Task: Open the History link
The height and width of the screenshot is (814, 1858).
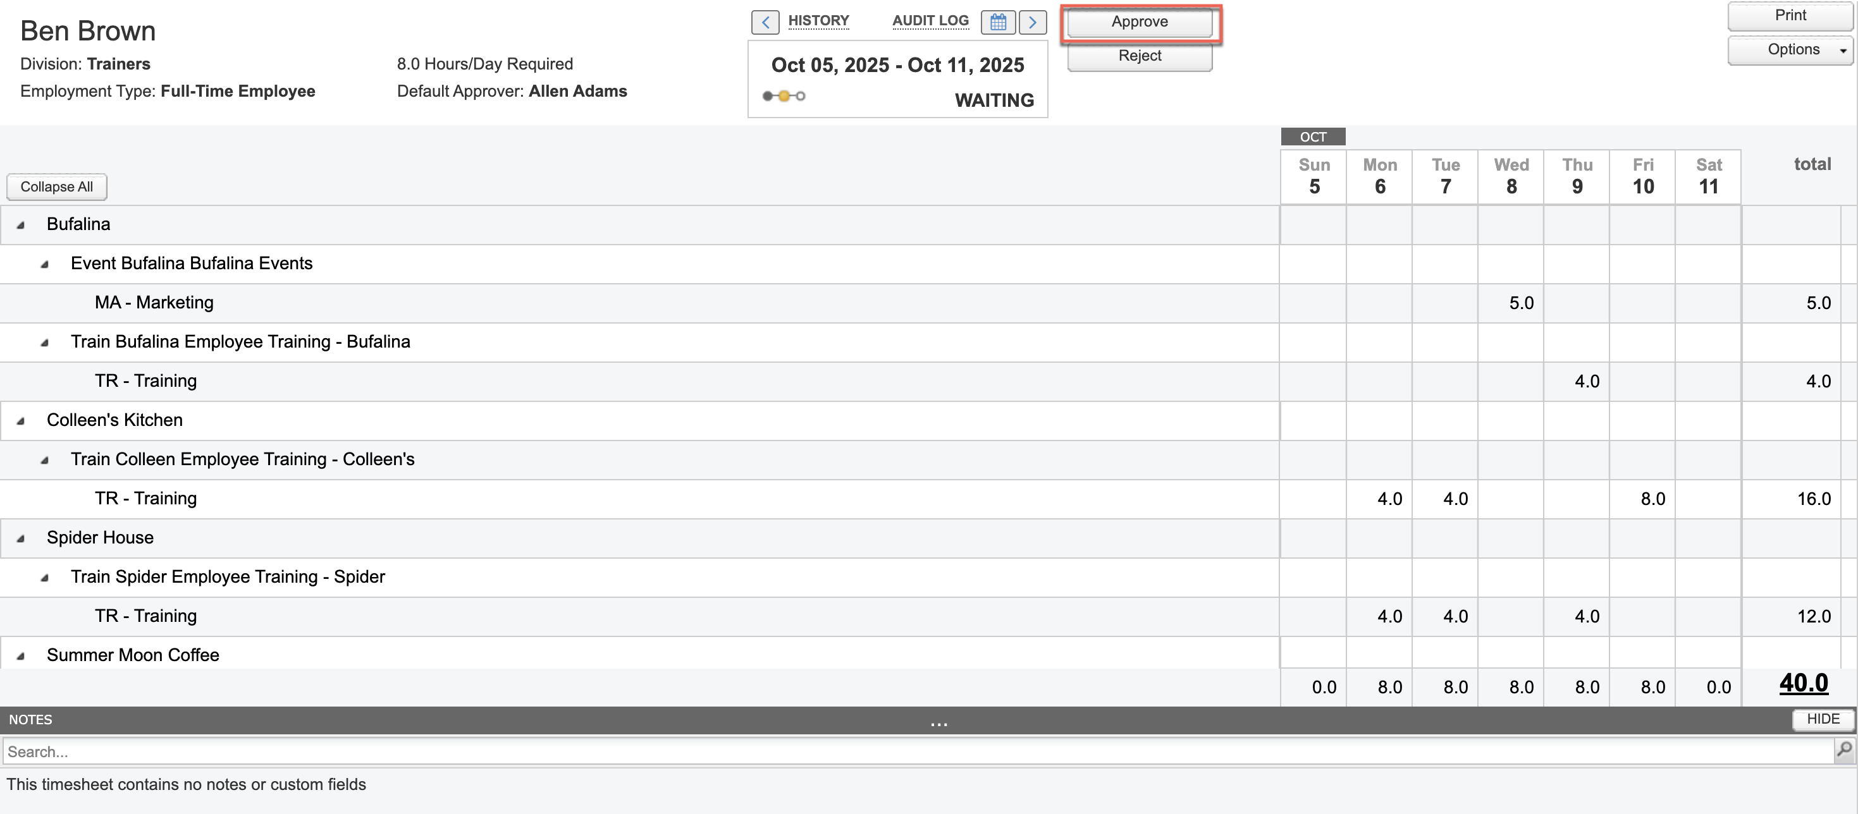Action: 818,20
